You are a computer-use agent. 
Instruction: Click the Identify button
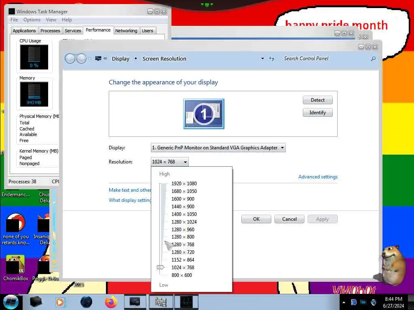point(318,113)
